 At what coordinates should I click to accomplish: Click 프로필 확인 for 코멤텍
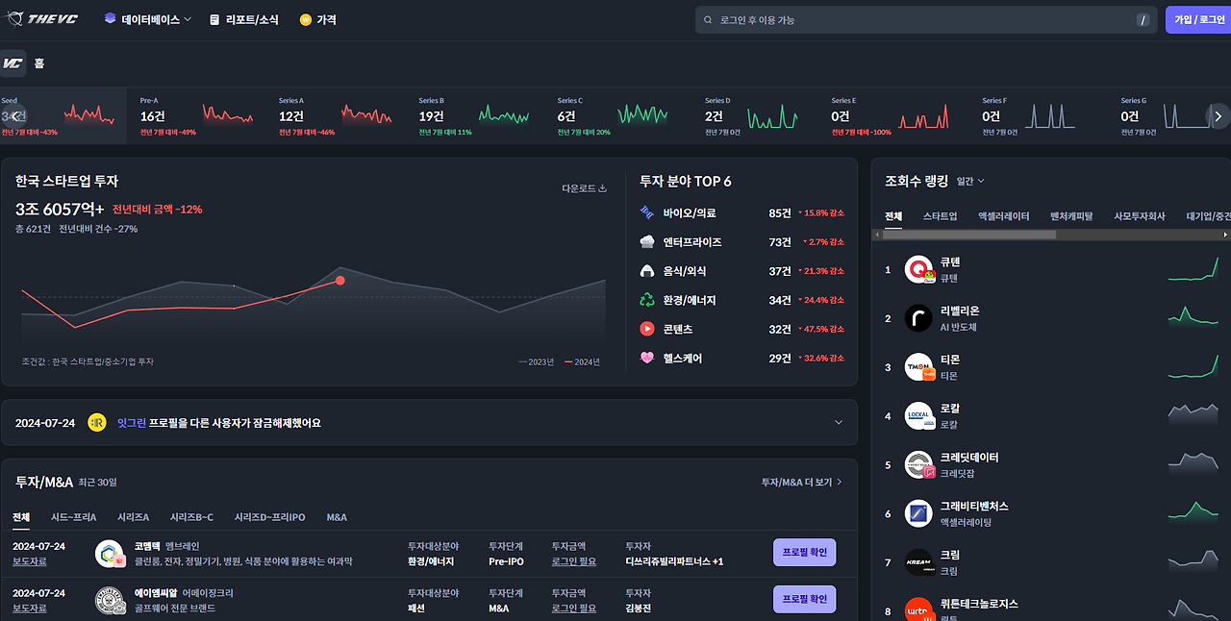(805, 553)
